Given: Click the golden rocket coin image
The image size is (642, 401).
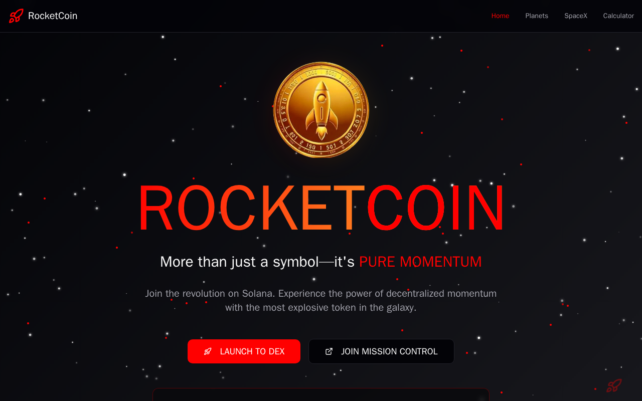Looking at the screenshot, I should click(321, 110).
